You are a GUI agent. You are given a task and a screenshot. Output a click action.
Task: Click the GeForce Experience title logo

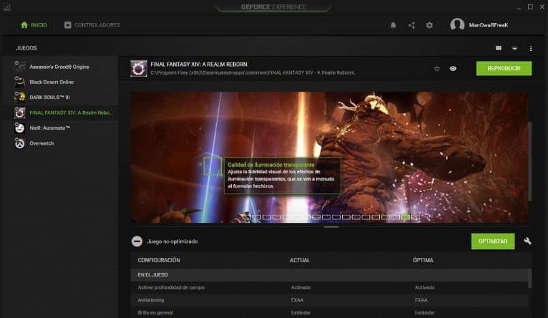click(273, 7)
